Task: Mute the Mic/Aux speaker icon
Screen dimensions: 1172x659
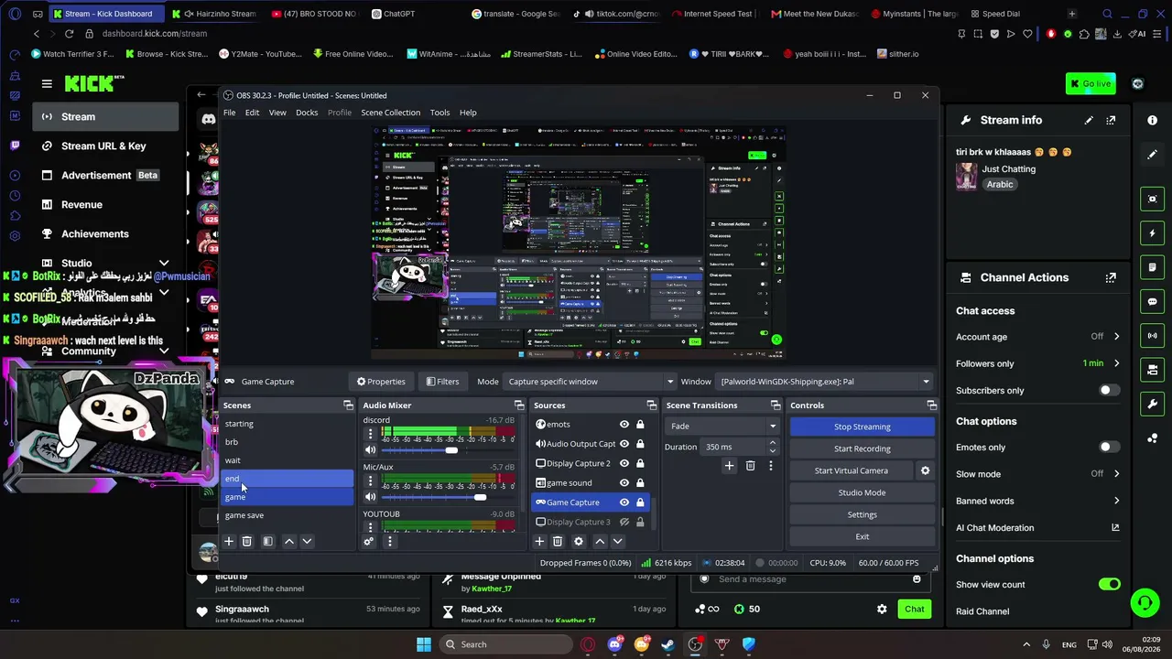Action: [x=370, y=497]
